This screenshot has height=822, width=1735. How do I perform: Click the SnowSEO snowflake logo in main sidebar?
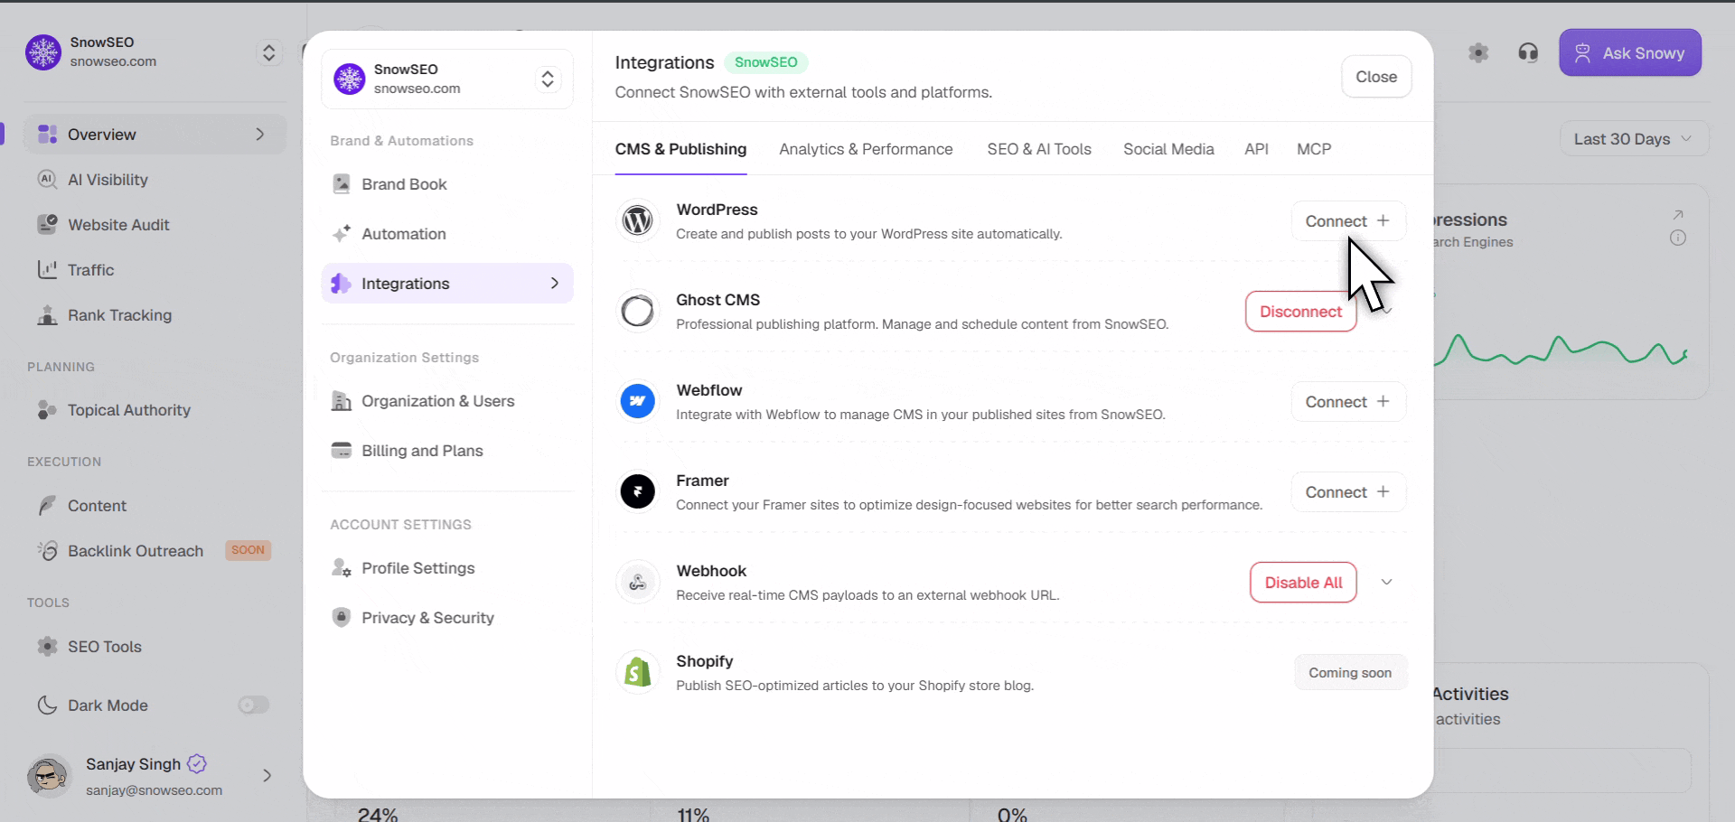43,52
